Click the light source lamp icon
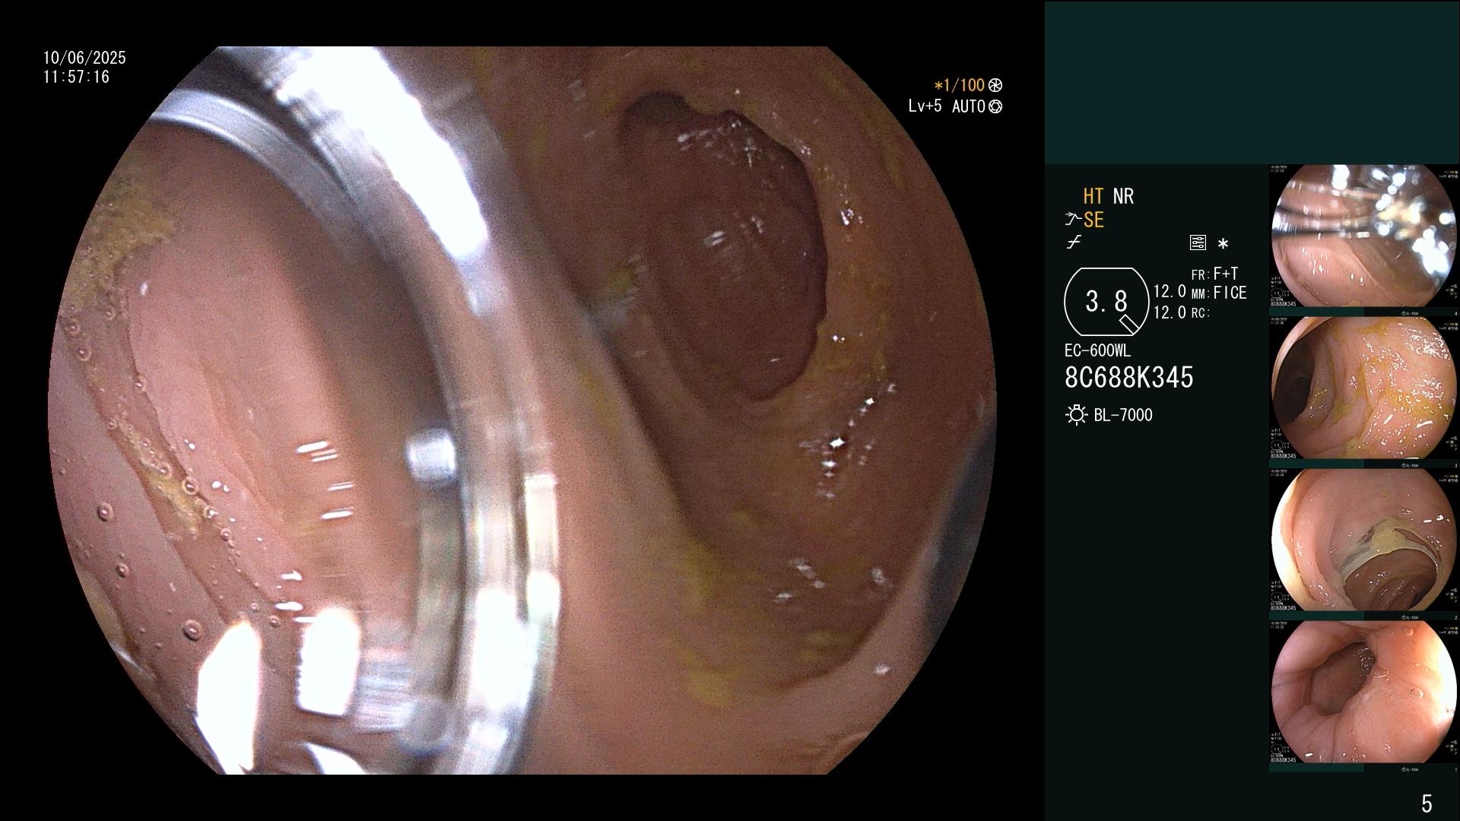Screen dimensions: 1460x821 [x=1076, y=415]
